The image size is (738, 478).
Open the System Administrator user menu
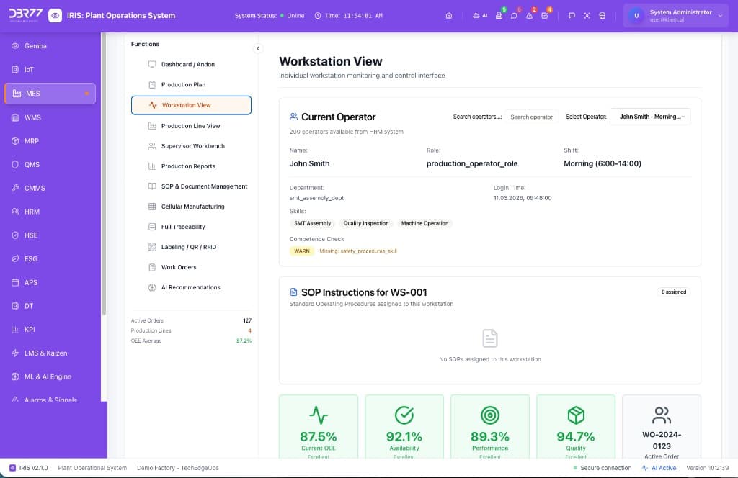(x=675, y=16)
